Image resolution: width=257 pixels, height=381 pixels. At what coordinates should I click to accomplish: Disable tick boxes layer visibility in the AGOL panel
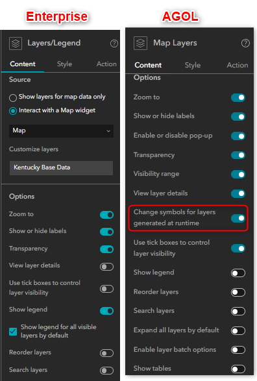point(238,249)
